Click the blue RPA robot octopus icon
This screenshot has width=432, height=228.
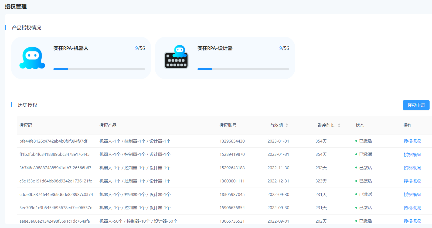[x=32, y=58]
